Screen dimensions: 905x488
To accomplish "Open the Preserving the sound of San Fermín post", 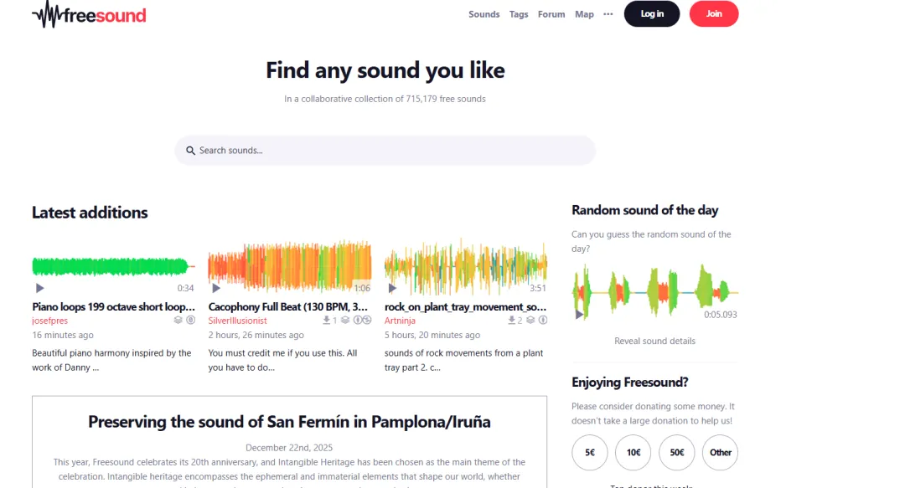I will click(x=289, y=422).
